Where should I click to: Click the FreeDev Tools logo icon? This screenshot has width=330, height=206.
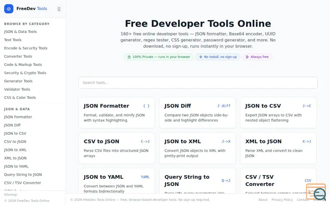pyautogui.click(x=9, y=9)
